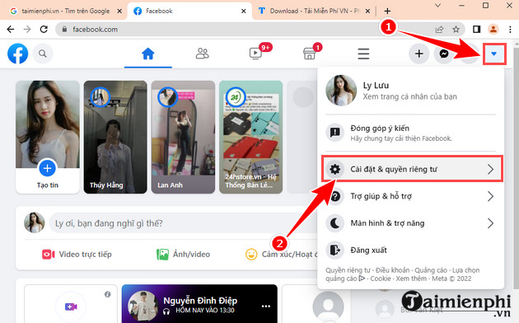Click the Facebook logo icon
The image size is (519, 323).
(x=18, y=54)
